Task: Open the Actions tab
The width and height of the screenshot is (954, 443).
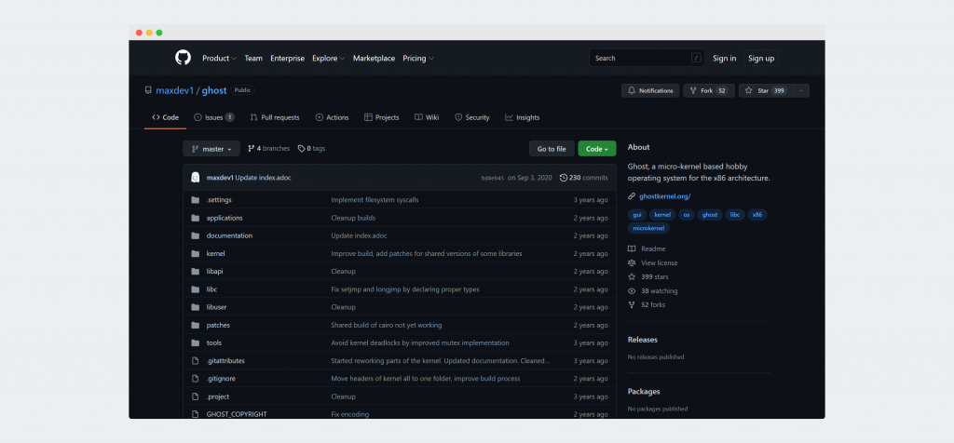Action: click(x=332, y=117)
